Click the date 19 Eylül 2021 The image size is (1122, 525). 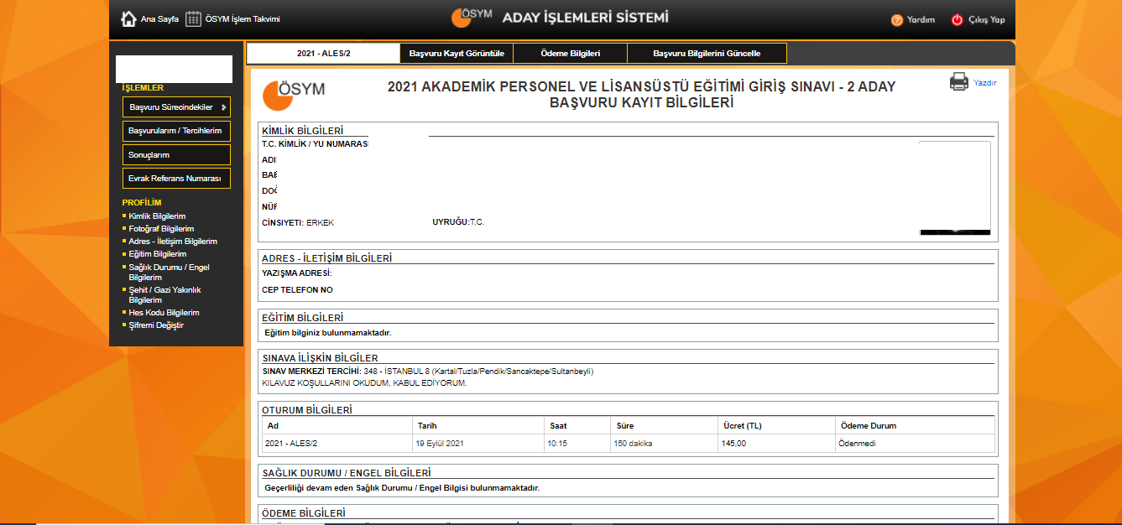coord(440,444)
